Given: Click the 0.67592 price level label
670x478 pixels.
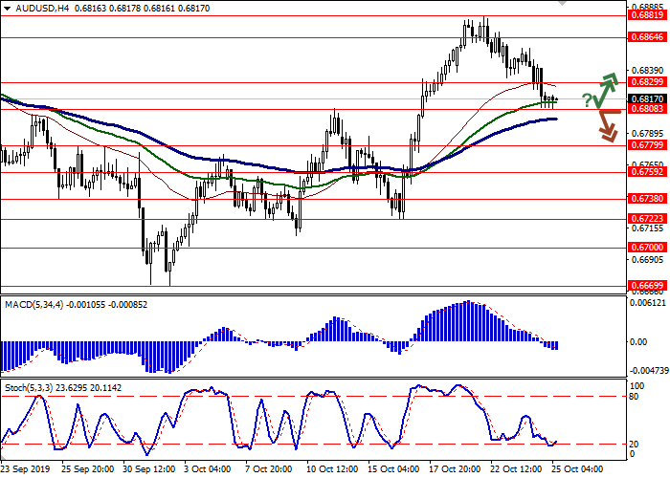Looking at the screenshot, I should click(x=647, y=173).
